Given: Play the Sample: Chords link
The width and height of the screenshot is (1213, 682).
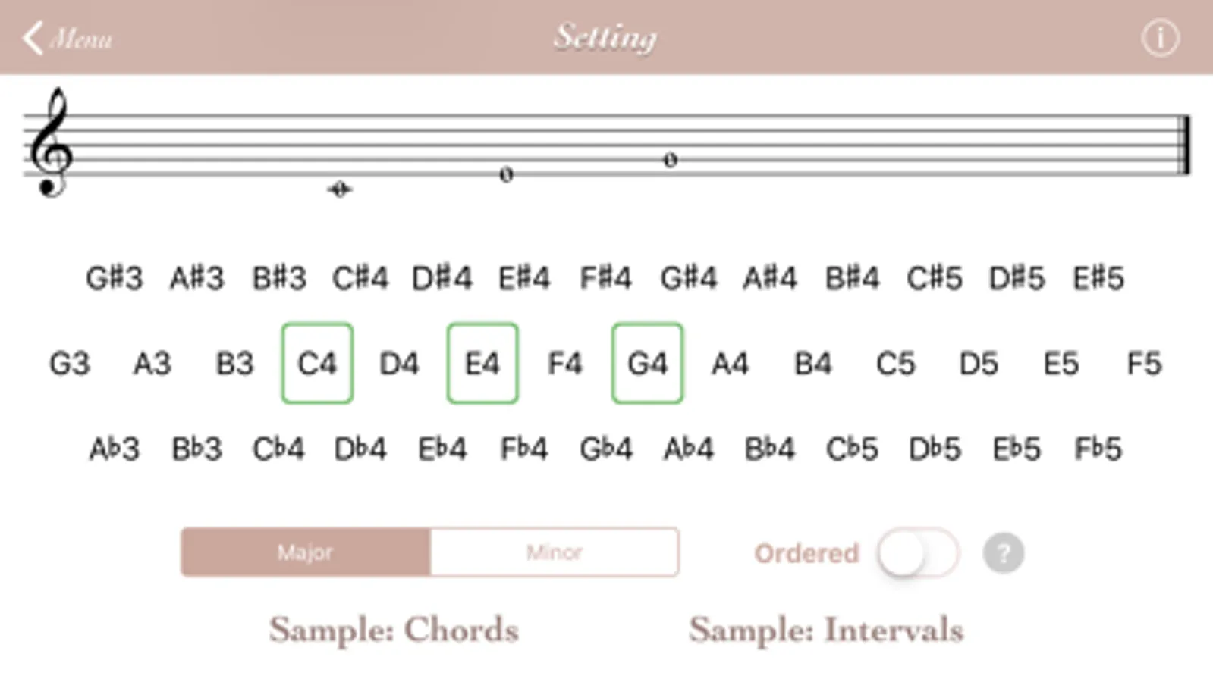Looking at the screenshot, I should [x=394, y=630].
